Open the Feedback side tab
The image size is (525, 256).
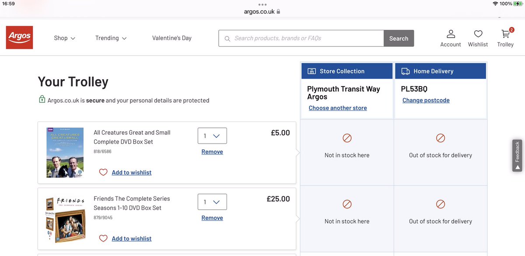(x=518, y=155)
